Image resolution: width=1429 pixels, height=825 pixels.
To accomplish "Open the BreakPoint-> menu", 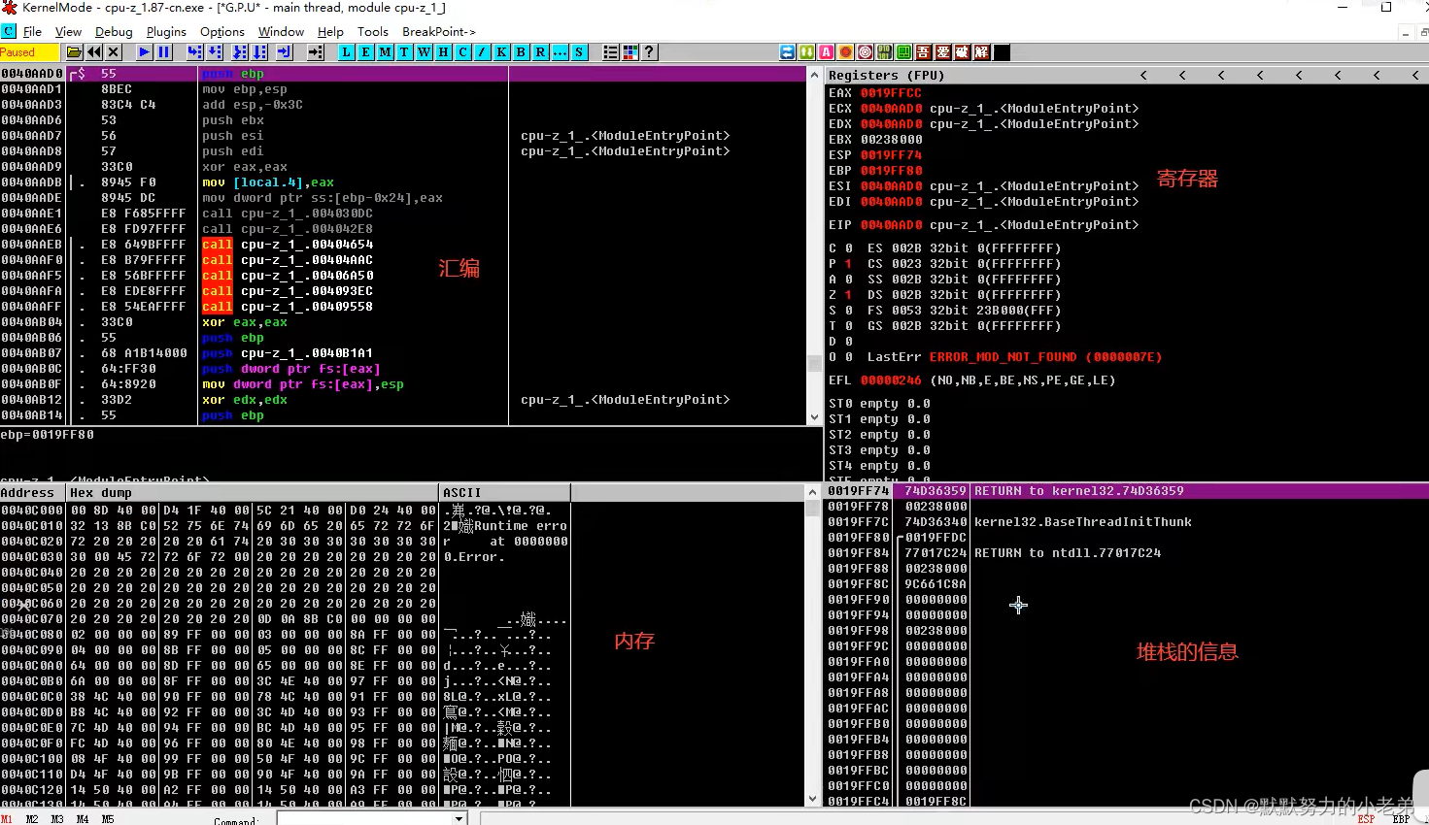I will tap(439, 31).
